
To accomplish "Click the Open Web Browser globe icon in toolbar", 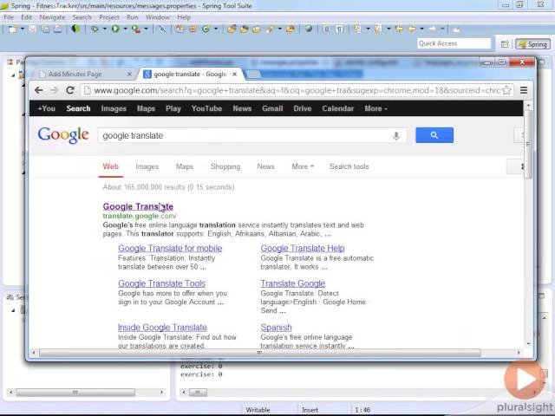I will click(x=309, y=29).
